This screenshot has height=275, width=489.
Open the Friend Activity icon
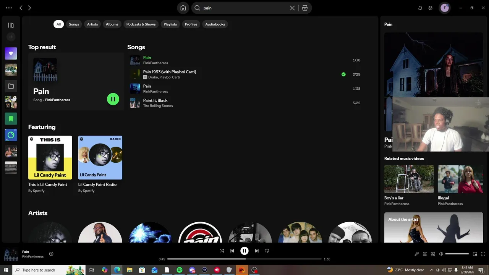[431, 8]
